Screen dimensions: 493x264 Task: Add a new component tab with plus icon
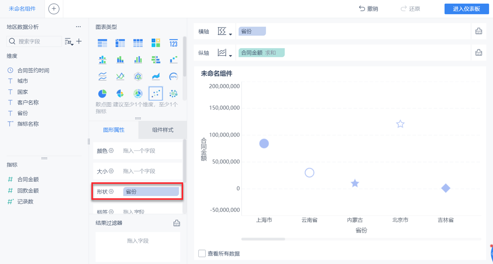tap(54, 9)
